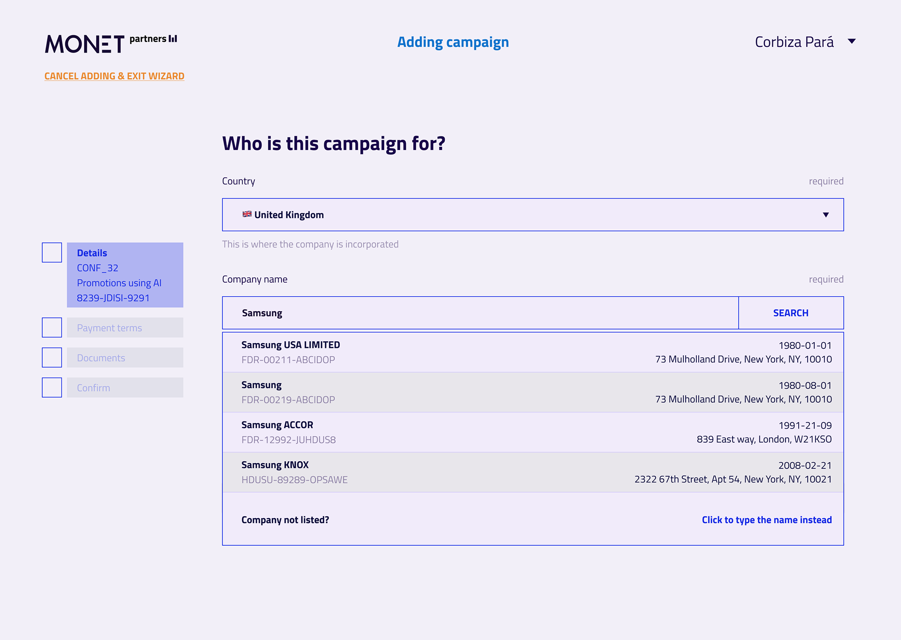Click the 1991-21-09 date of Samsung ACCOR
The image size is (901, 640).
point(805,425)
